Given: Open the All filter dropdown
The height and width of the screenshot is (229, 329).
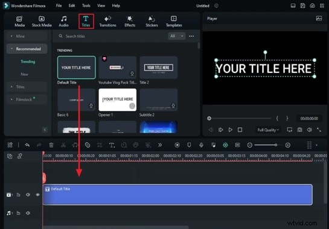Looking at the screenshot, I should 177,36.
